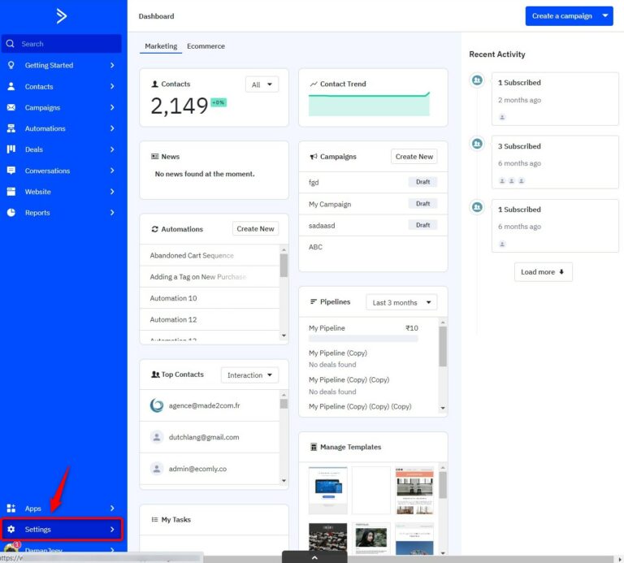
Task: Click the 'ABC' campaign row
Action: pyautogui.click(x=373, y=247)
